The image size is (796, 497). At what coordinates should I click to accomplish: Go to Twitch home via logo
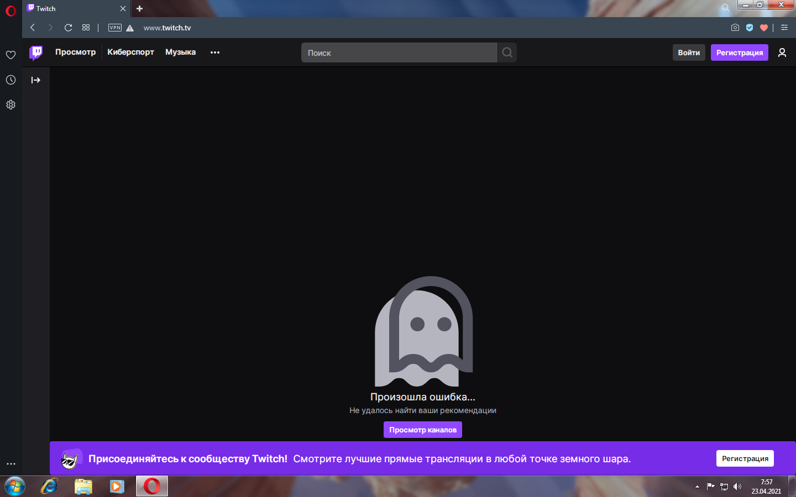36,52
